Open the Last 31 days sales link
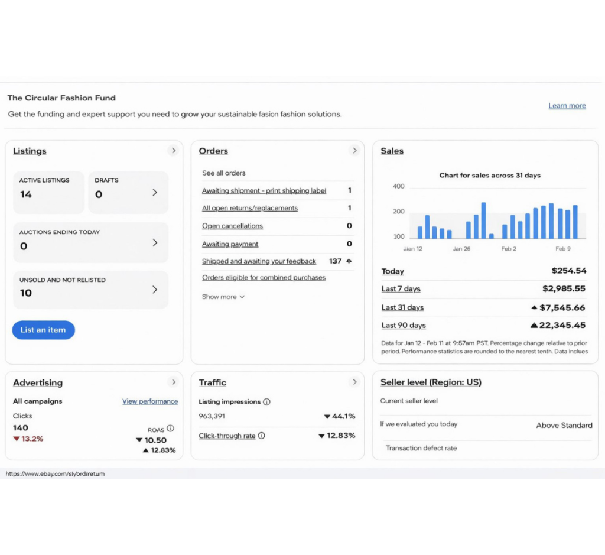The height and width of the screenshot is (555, 605). 402,307
